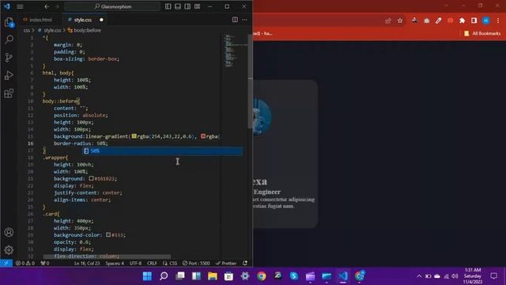Bookmark this page with the star icon

click(x=400, y=21)
